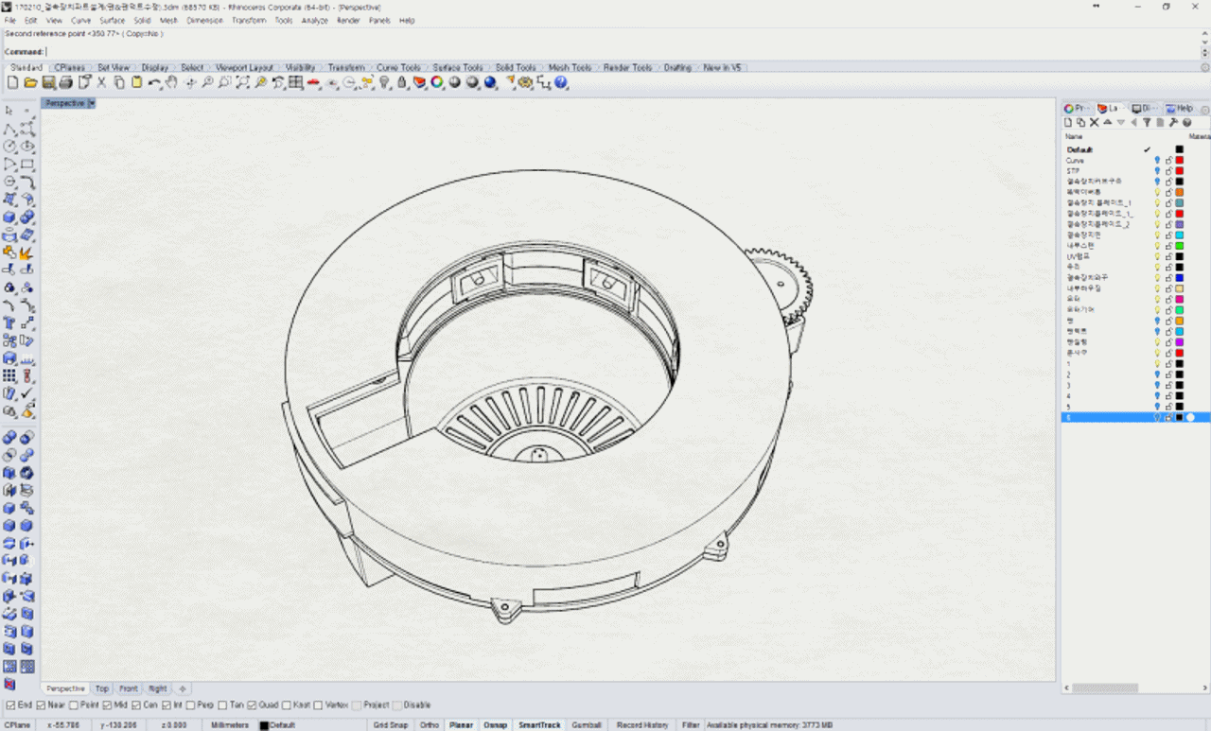
Task: Select the Default layer row
Action: point(1135,149)
